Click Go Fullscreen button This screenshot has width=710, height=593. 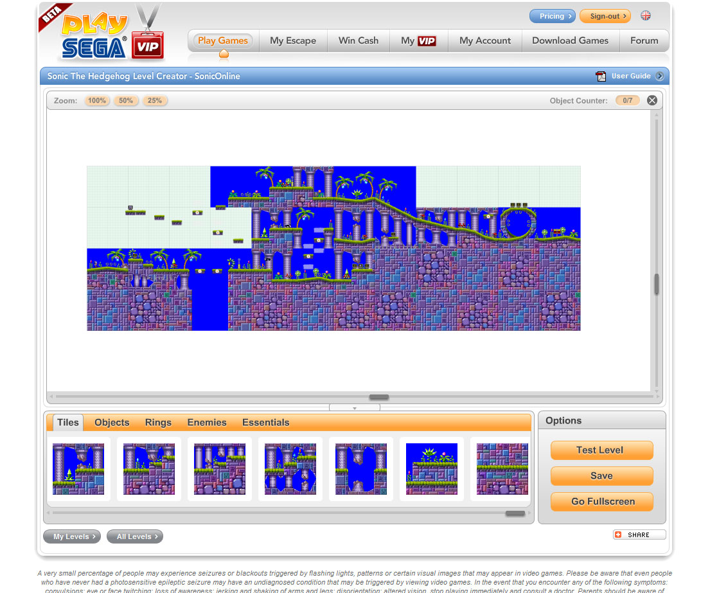602,502
